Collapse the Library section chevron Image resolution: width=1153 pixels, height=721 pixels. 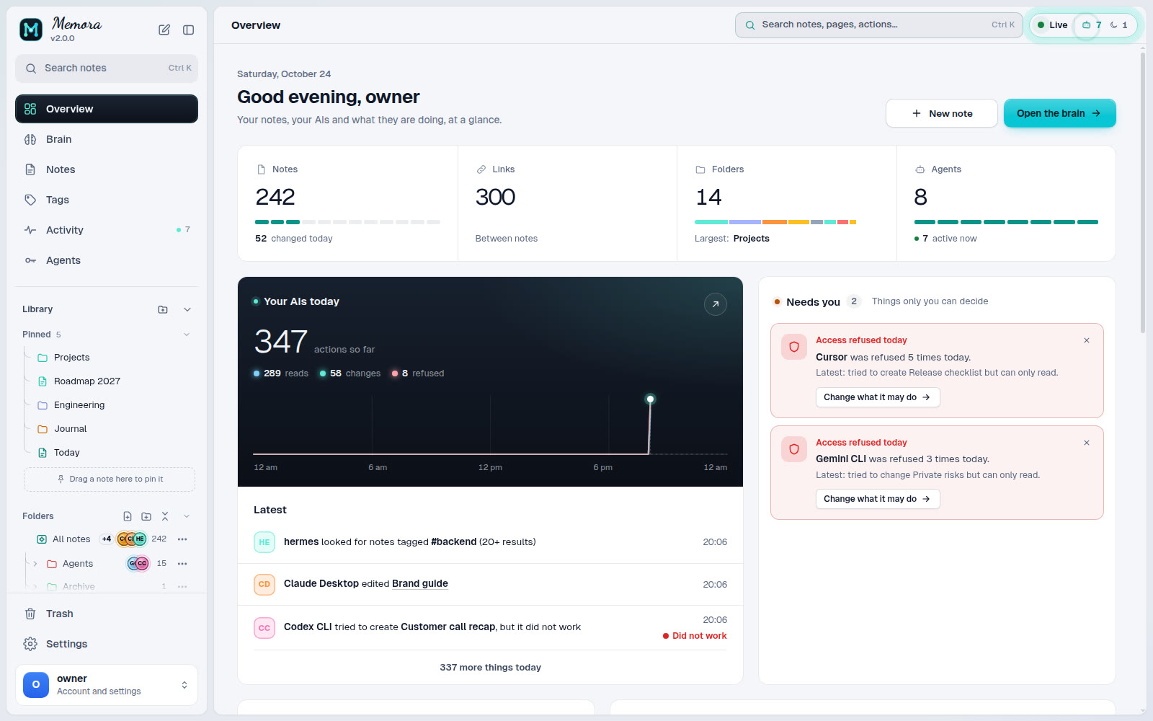(187, 309)
